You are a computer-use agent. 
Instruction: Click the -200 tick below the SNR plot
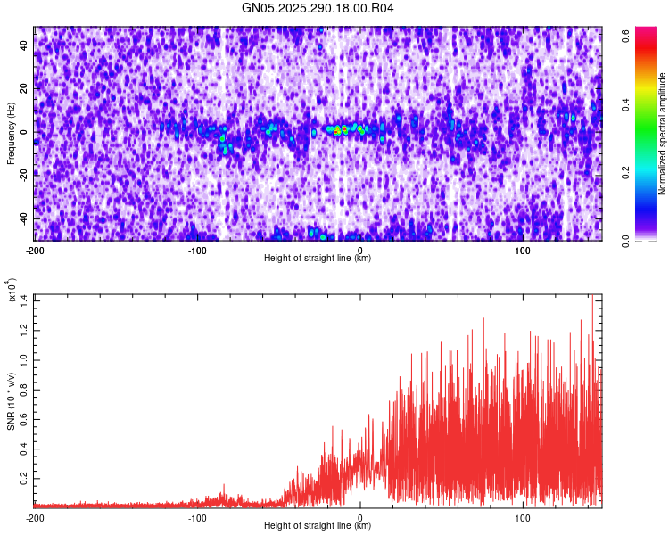coord(35,517)
